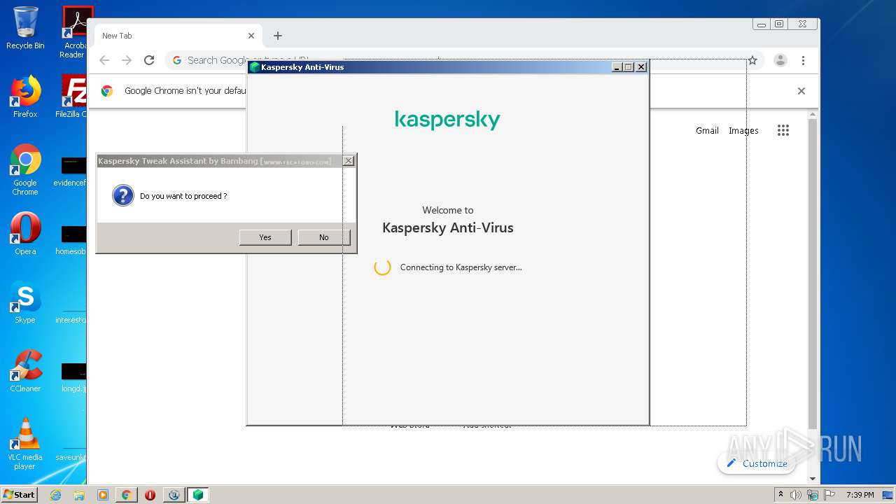Open the Skype desktop shortcut

(x=25, y=302)
